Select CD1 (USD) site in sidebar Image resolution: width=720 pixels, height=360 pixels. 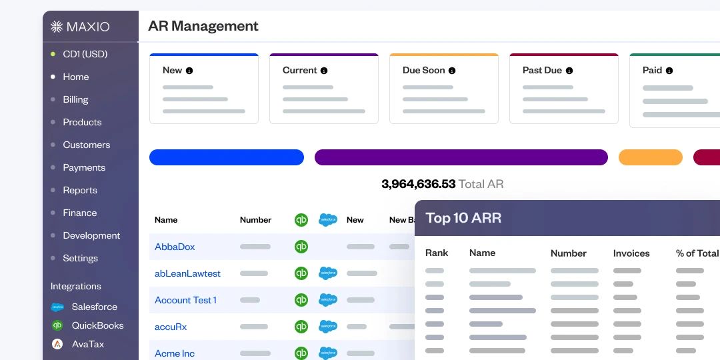pos(85,54)
